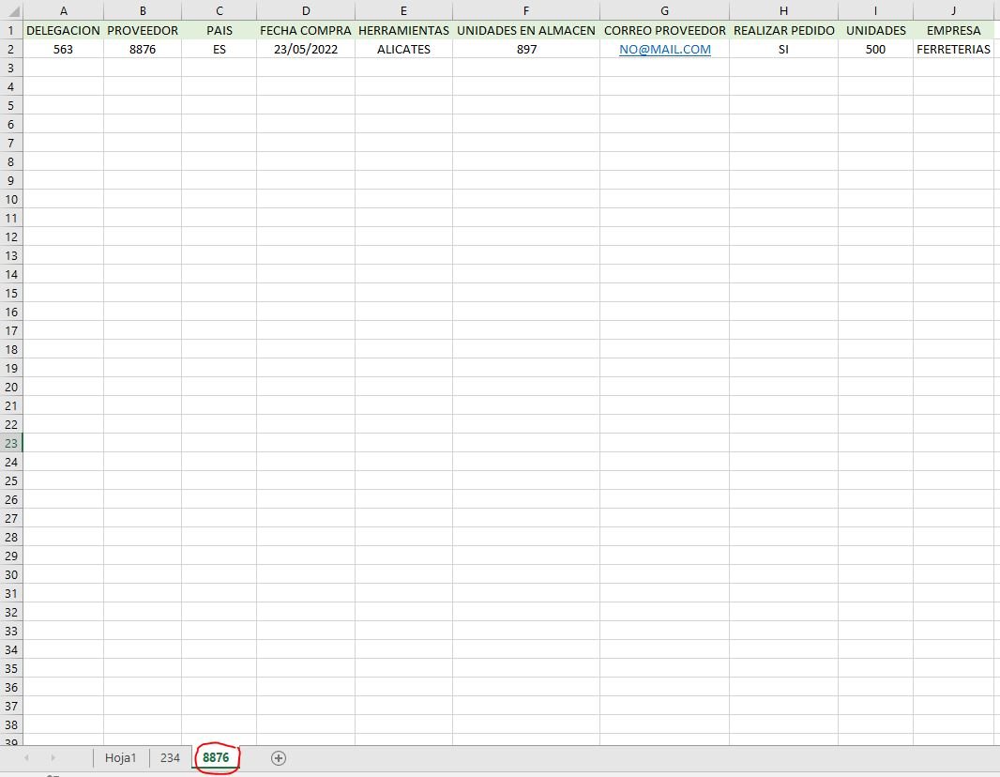Select cell with date 23/05/2022
Viewport: 1000px width, 777px height.
click(x=306, y=49)
